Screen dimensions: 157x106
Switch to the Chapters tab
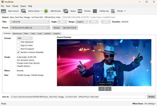57,33
